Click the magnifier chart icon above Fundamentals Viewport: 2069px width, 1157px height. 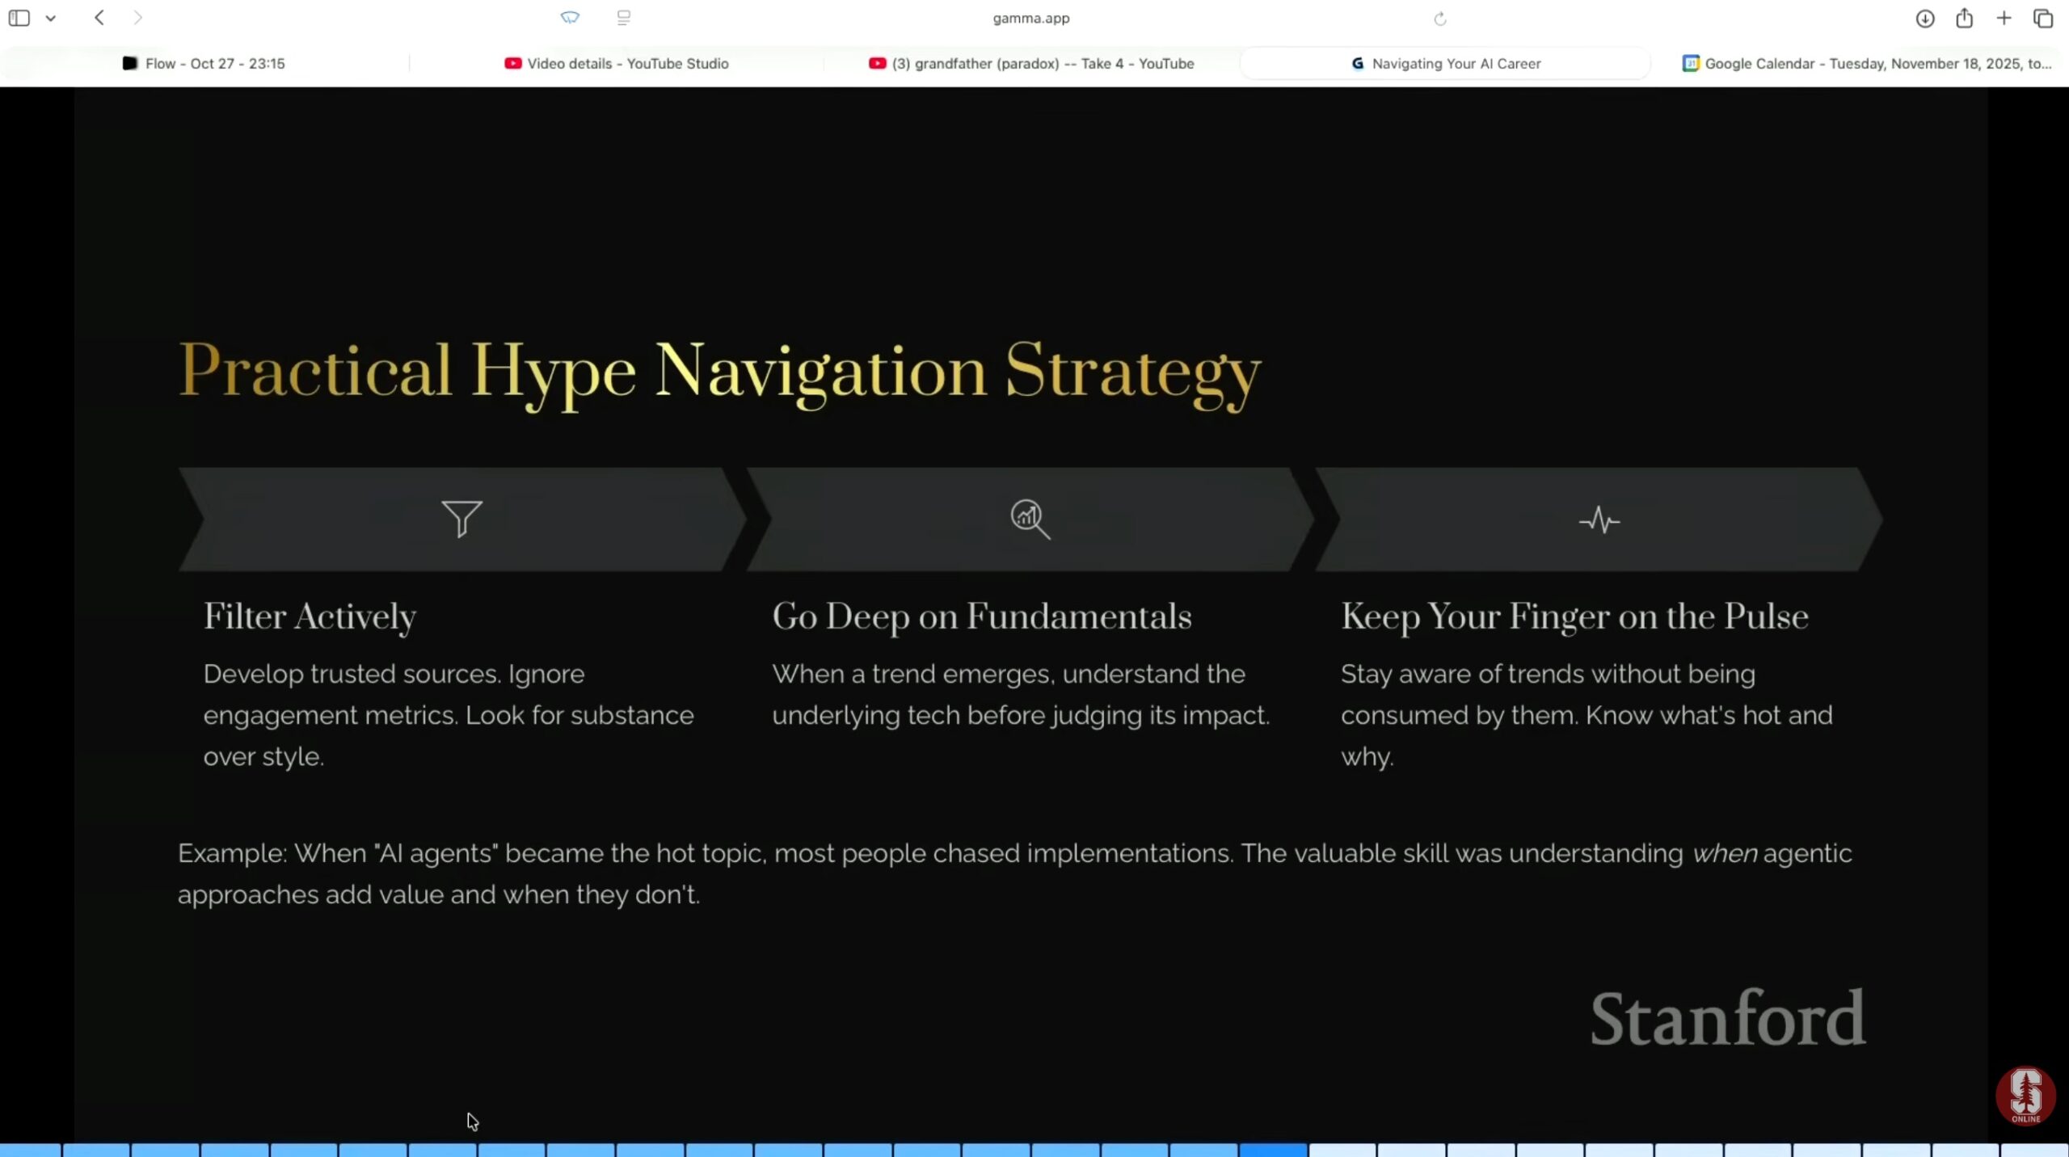1030,519
